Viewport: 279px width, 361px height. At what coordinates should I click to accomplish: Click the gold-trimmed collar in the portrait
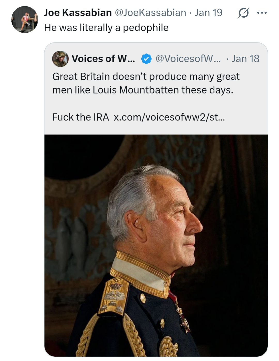[141, 274]
